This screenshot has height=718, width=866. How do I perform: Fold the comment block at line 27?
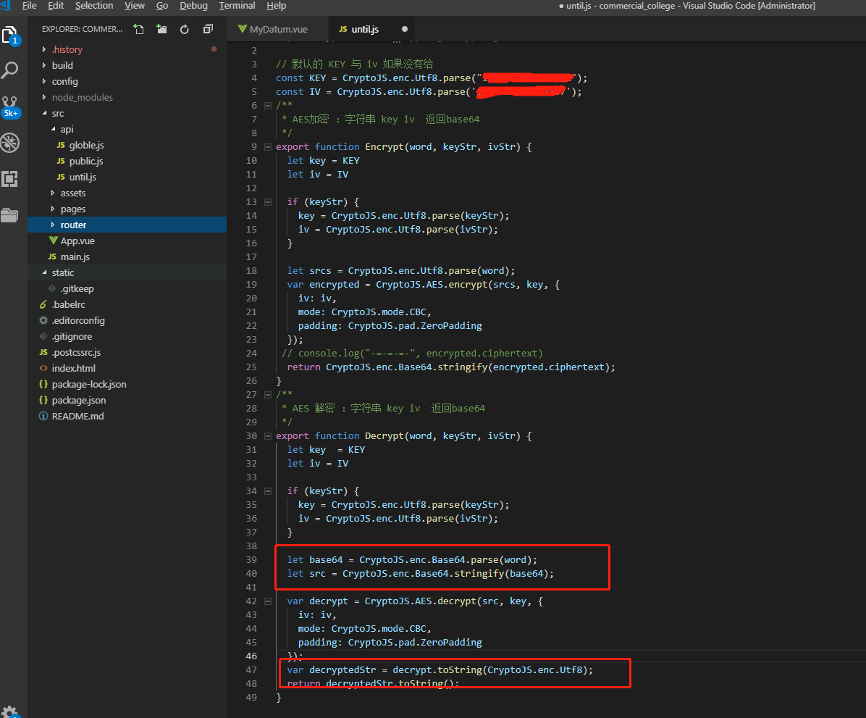click(268, 395)
